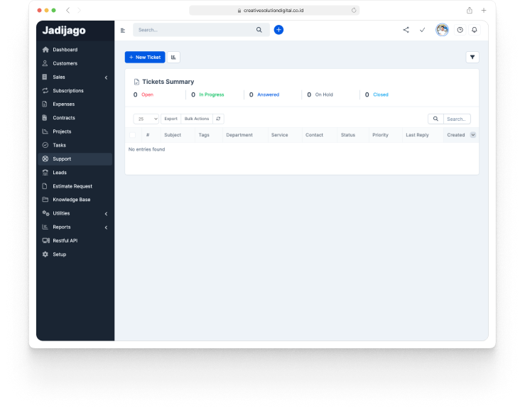Click the share icon in top bar

pos(406,30)
